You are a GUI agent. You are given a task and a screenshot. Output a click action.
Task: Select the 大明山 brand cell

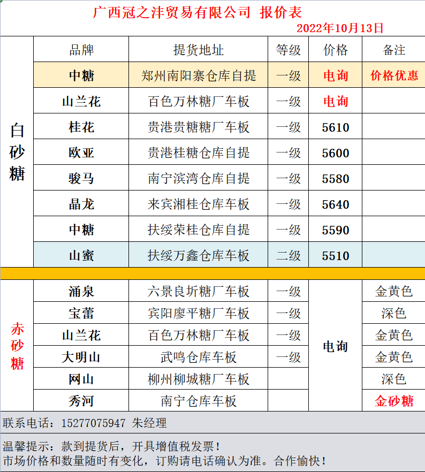[x=81, y=357]
